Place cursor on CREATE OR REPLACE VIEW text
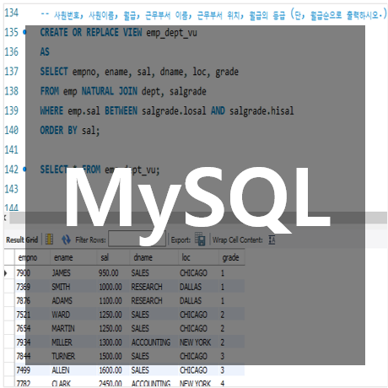388x388 pixels. [x=91, y=32]
